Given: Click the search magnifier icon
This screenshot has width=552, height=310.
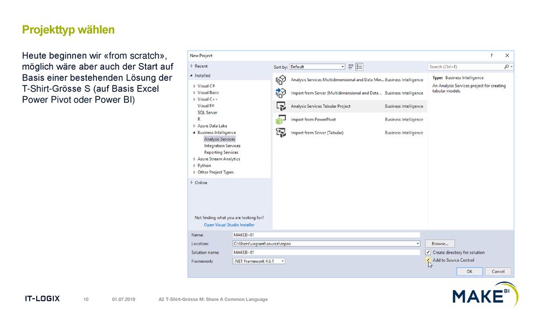Looking at the screenshot, I should pos(506,67).
